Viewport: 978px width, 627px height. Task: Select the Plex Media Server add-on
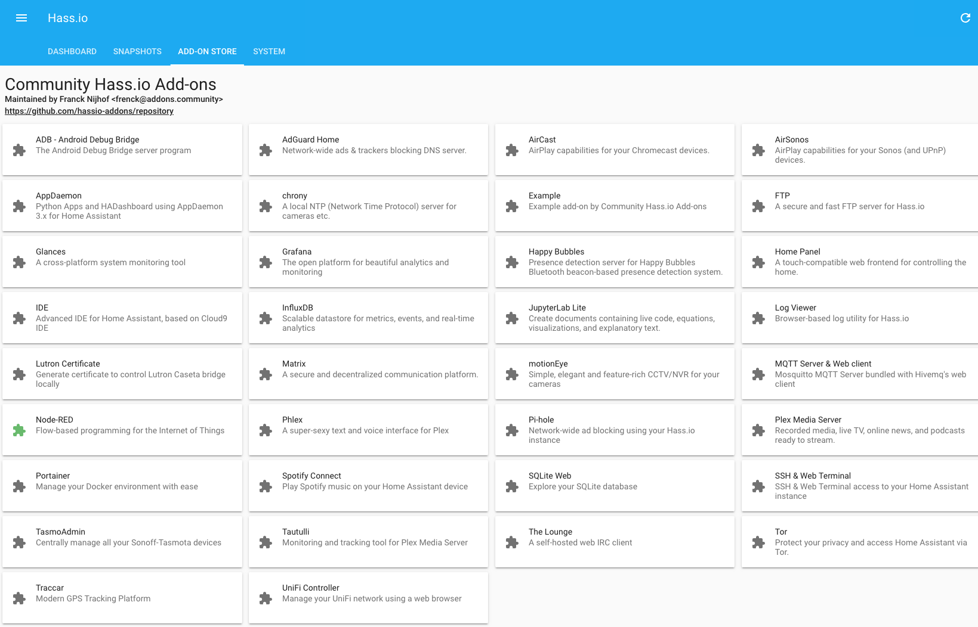(859, 430)
